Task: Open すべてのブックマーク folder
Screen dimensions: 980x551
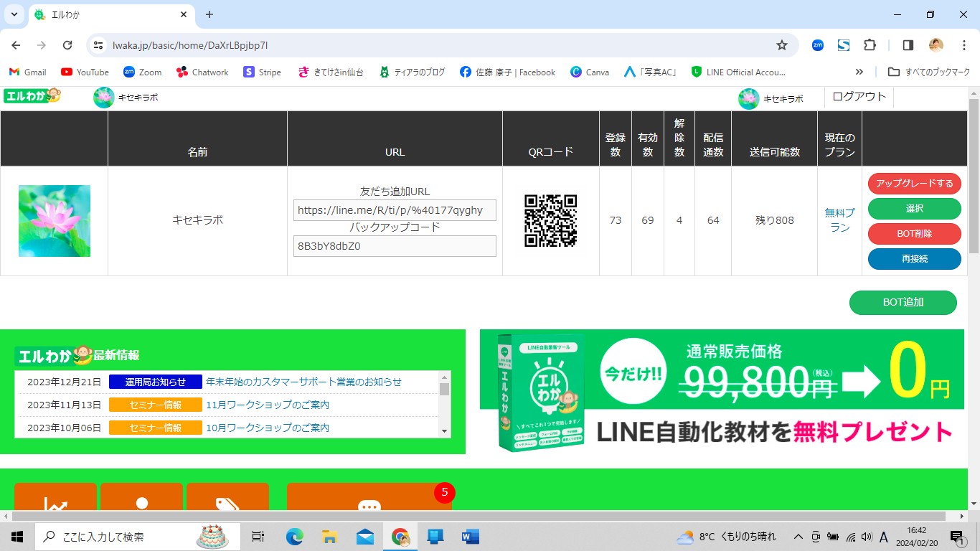Action: (x=929, y=72)
